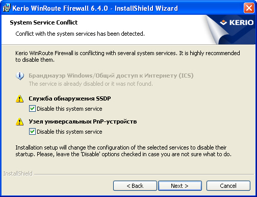This screenshot has height=197, width=257.
Task: Select the greyed-out Windows firewall/ICS service name
Action: tap(111, 76)
